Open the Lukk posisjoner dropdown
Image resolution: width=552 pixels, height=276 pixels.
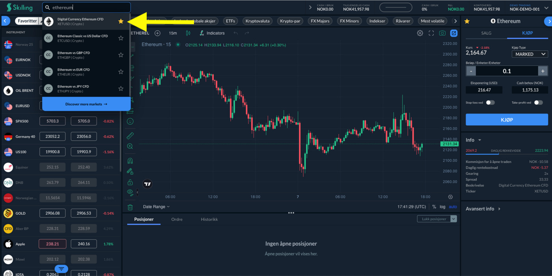click(x=437, y=219)
